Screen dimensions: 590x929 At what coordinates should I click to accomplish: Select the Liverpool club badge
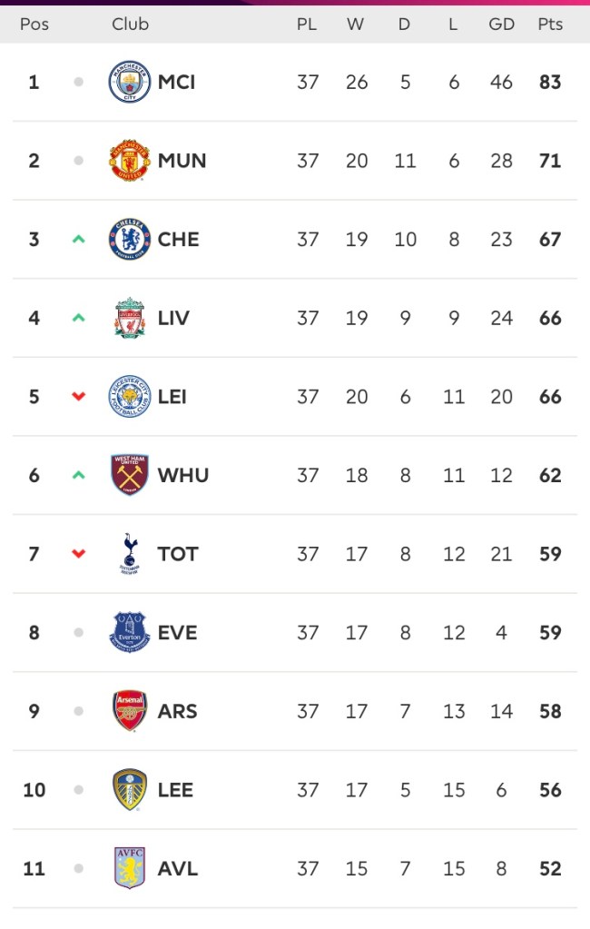tap(129, 318)
